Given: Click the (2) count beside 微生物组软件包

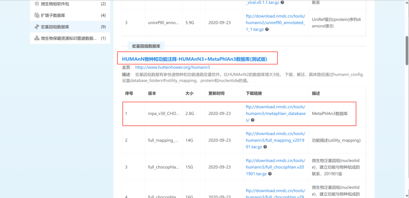Looking at the screenshot, I should click(x=103, y=4).
